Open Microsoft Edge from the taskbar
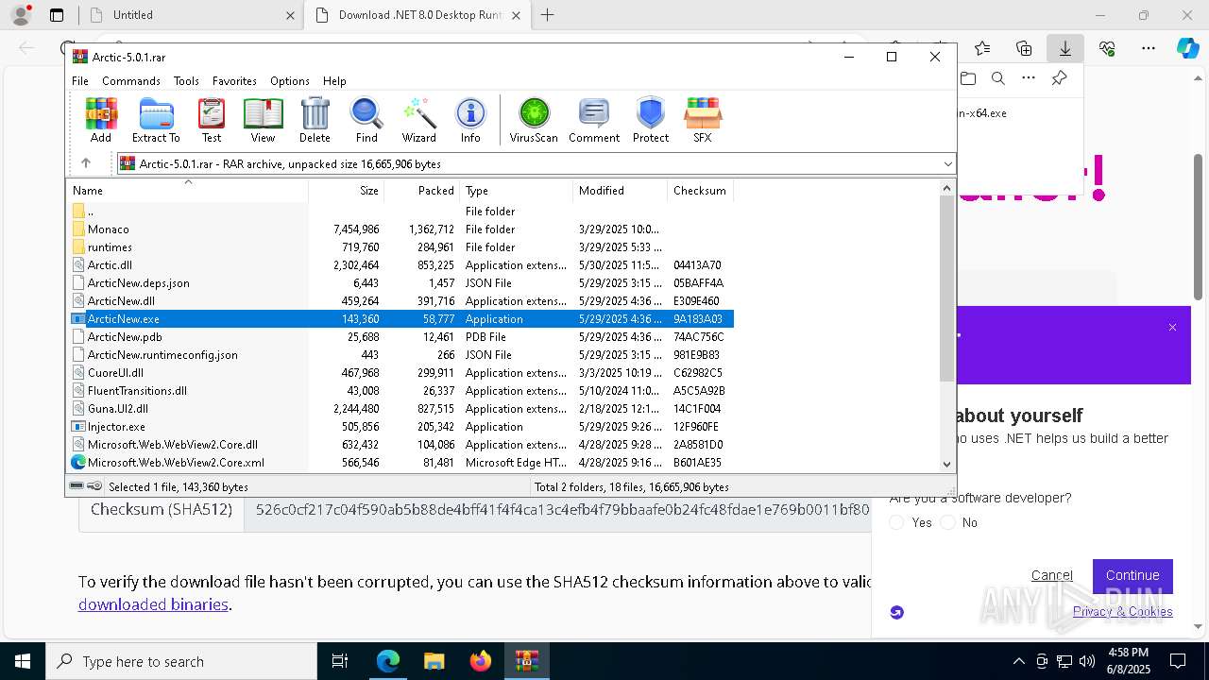Screen dimensions: 1209x680 tap(388, 661)
